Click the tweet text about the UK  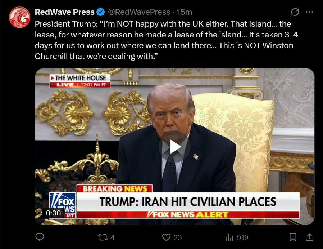pos(166,40)
